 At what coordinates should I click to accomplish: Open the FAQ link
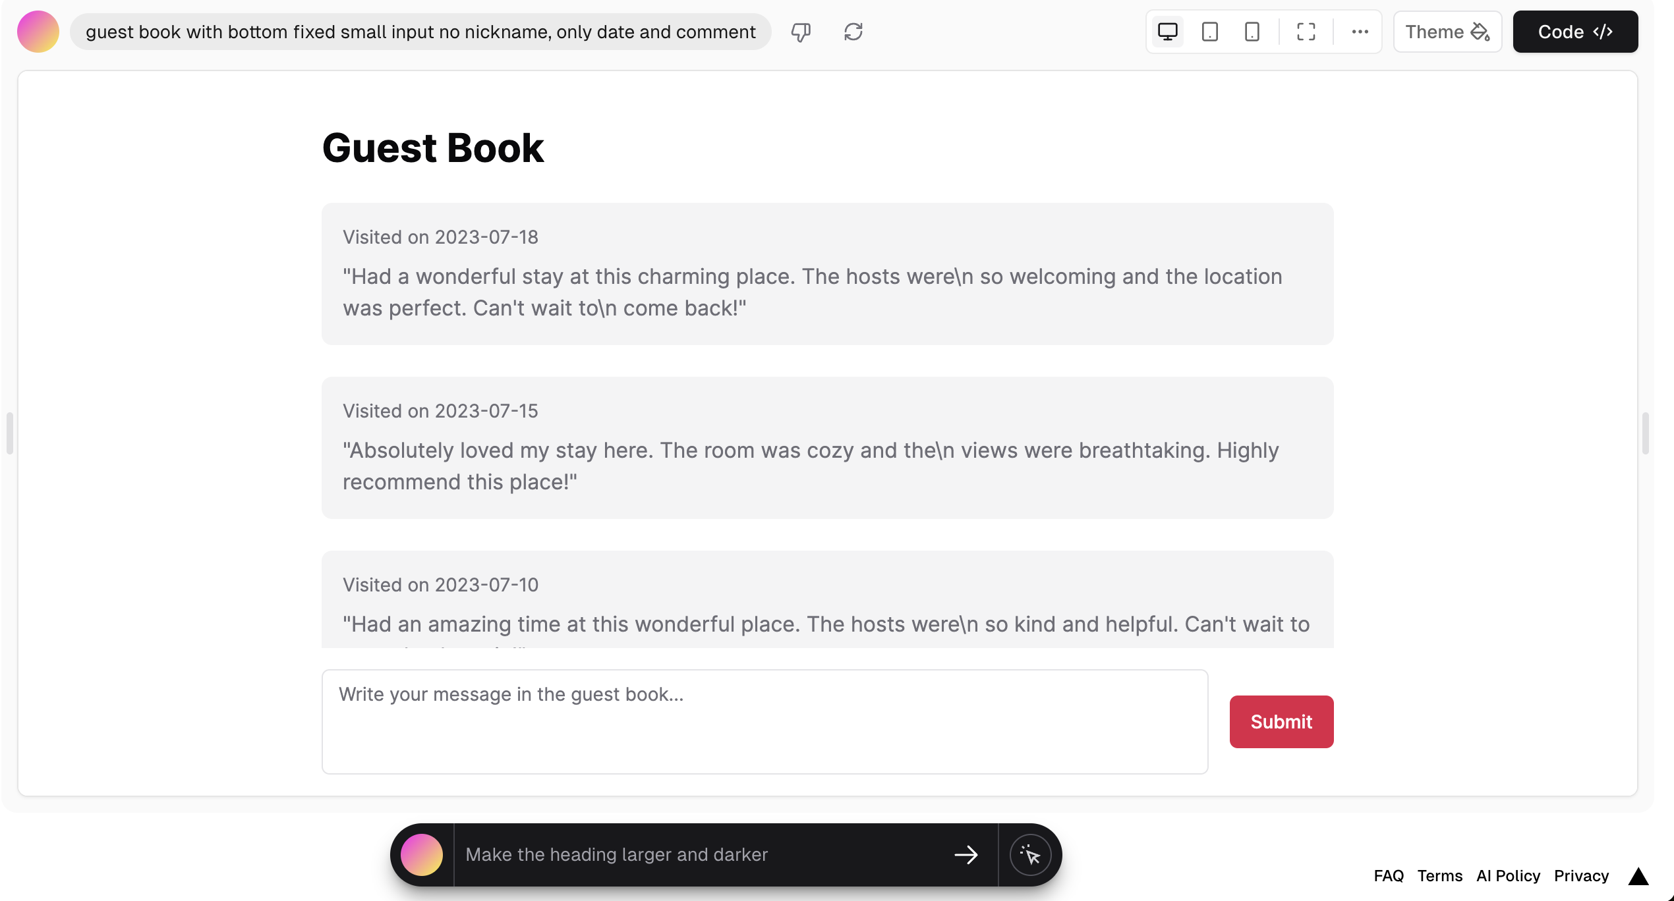(x=1388, y=876)
